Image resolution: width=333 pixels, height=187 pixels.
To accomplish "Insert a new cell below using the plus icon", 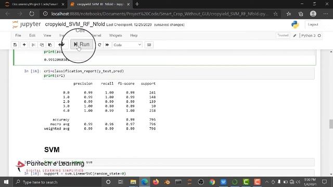I will [x=24, y=45].
